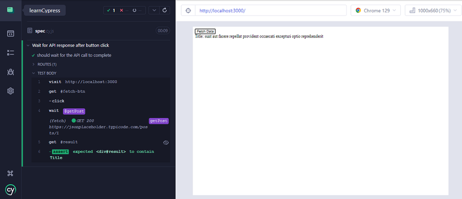Click the pending tests spinner counter
This screenshot has width=462, height=199.
click(x=137, y=10)
